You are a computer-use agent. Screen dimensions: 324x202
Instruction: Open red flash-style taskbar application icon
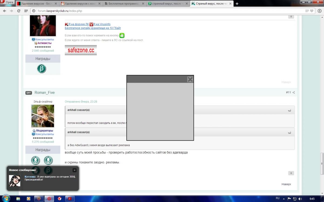(x=70, y=199)
